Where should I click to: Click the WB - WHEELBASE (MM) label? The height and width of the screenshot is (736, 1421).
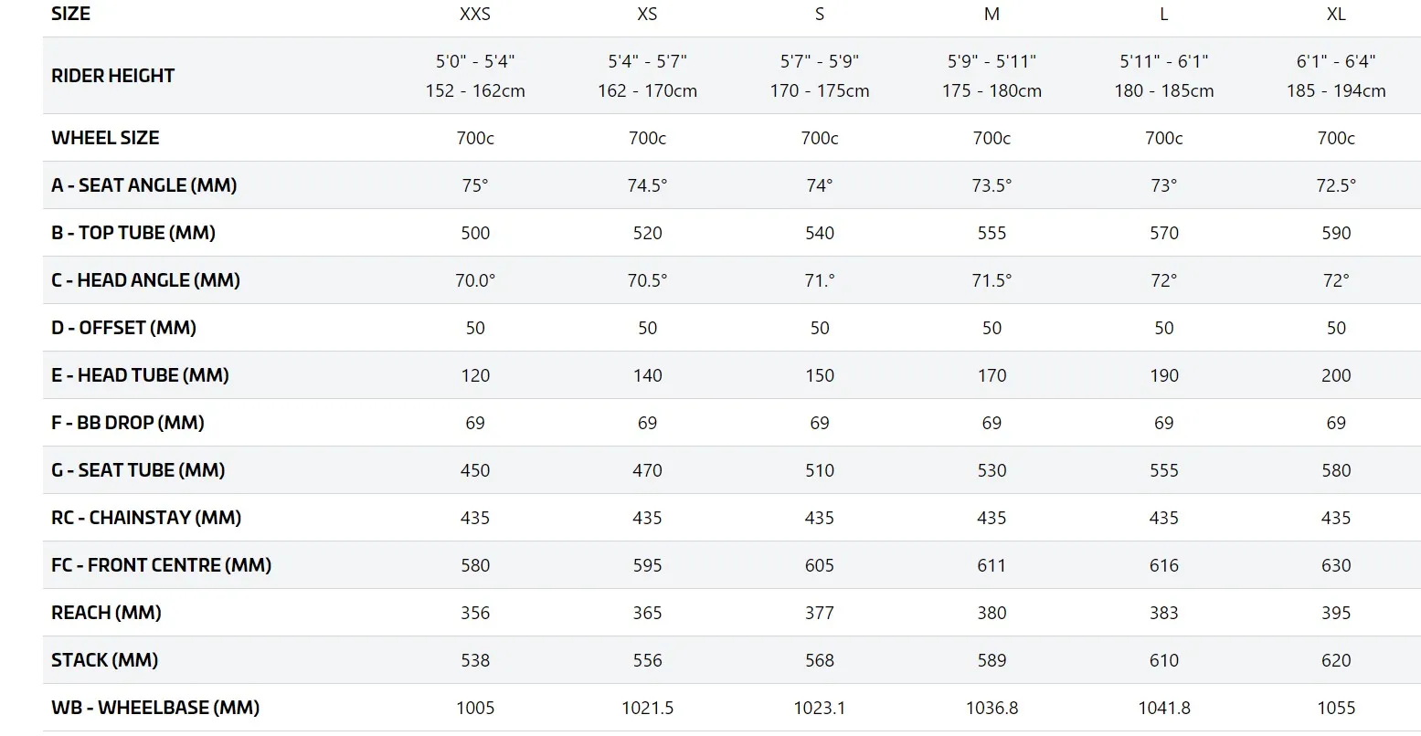(155, 708)
